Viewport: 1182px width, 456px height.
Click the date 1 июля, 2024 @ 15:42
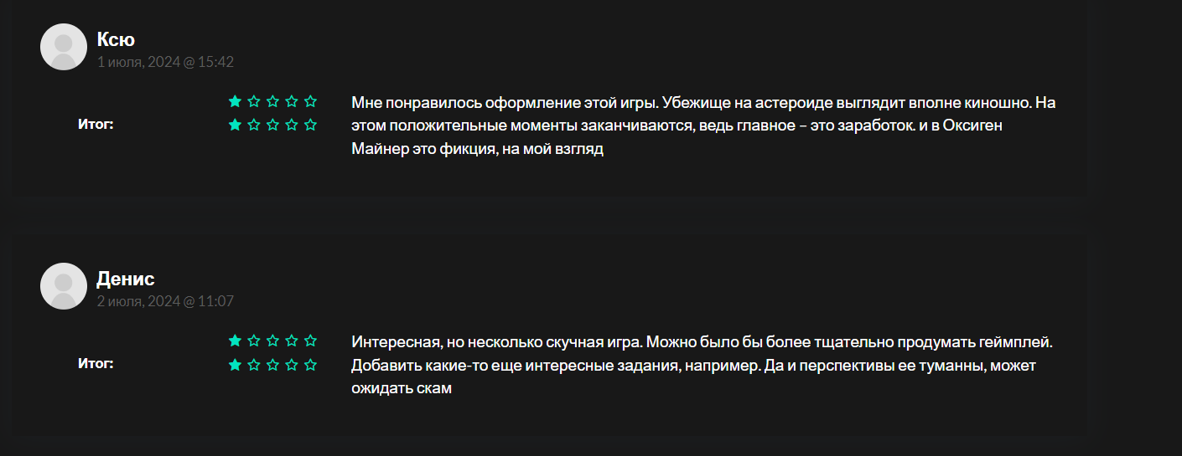pos(165,62)
